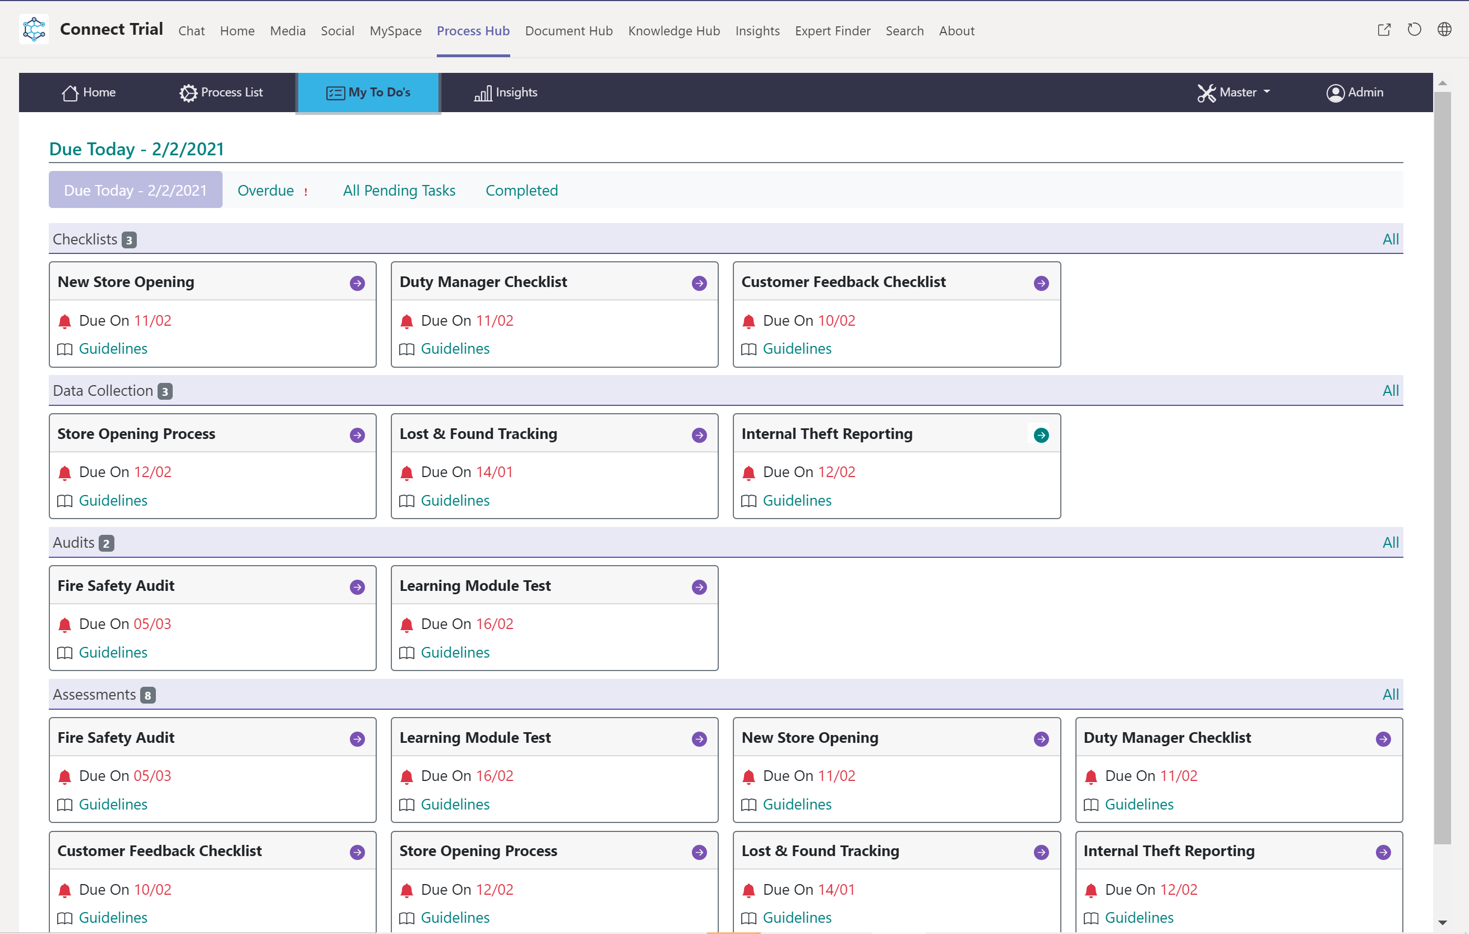
Task: Click the scroll down arrow of page scrollbar
Action: [1442, 922]
